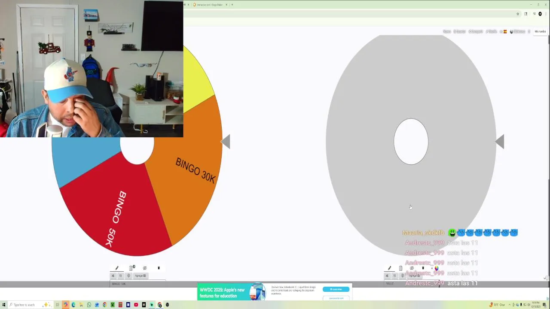
Task: Open results clipboard tab under right wheel
Action: click(400, 269)
